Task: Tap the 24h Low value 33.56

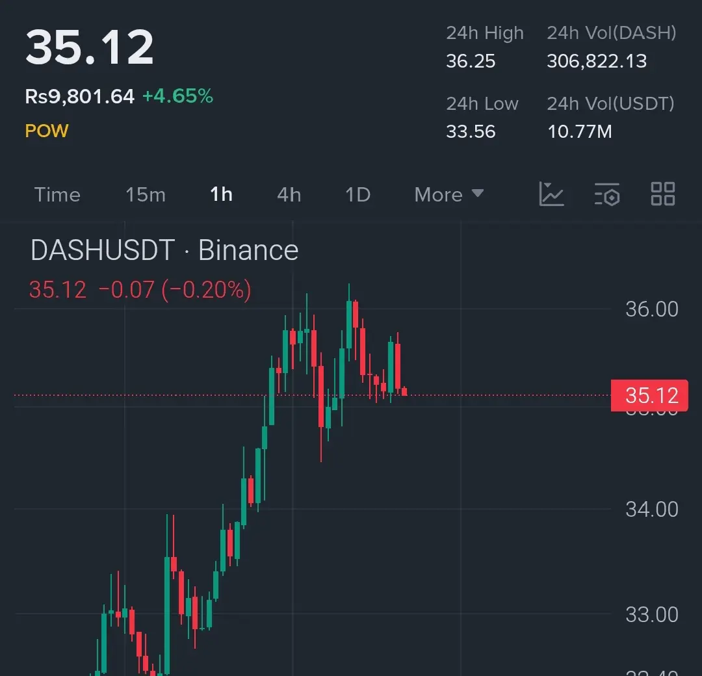Action: point(471,131)
